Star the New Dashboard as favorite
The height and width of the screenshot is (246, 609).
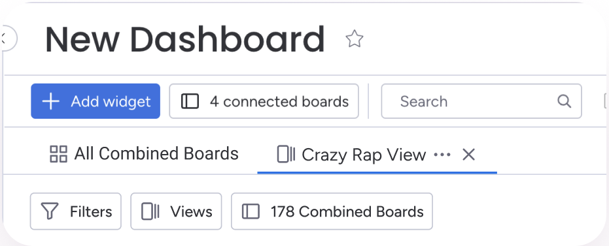click(355, 39)
